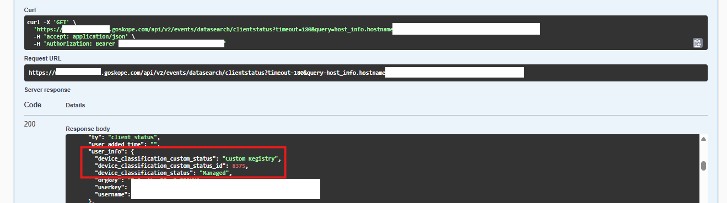This screenshot has height=203, width=727.
Task: Click the "Details" column header
Action: click(x=76, y=105)
